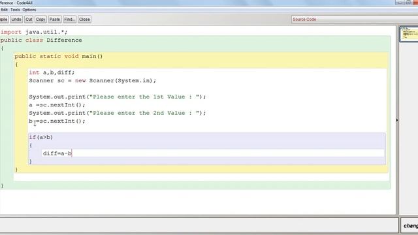Click the import java.util line

tap(34, 32)
